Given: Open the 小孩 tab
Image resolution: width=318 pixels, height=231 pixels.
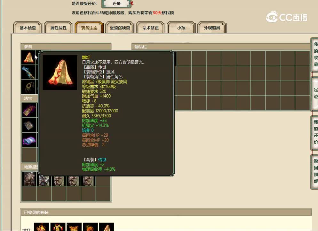Looking at the screenshot, I should click(x=181, y=28).
